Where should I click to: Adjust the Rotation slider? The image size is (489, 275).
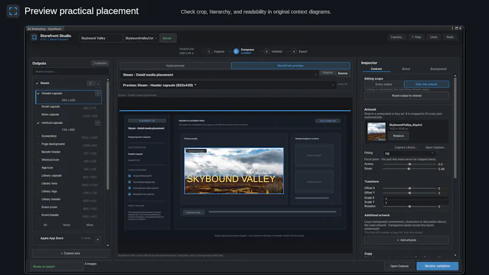coord(409,207)
